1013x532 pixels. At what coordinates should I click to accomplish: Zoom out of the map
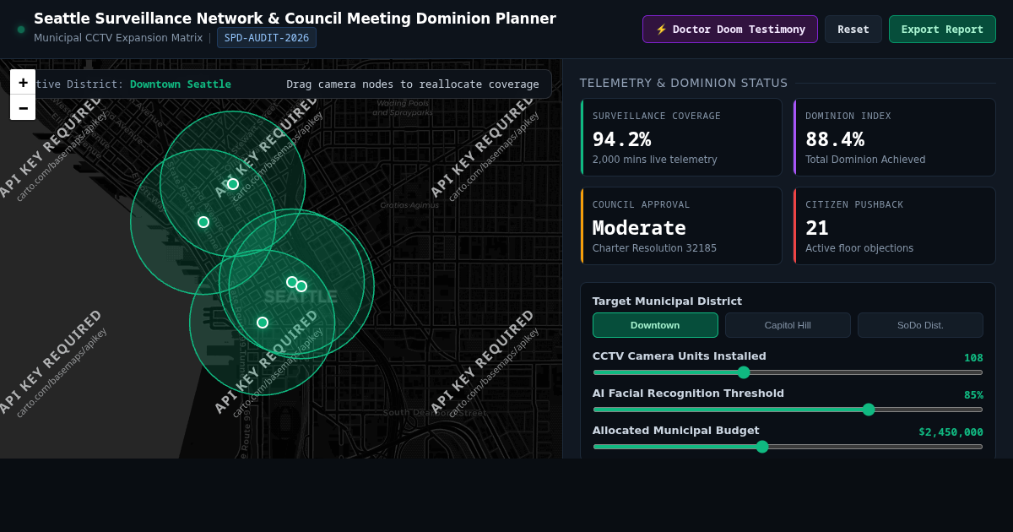click(23, 107)
